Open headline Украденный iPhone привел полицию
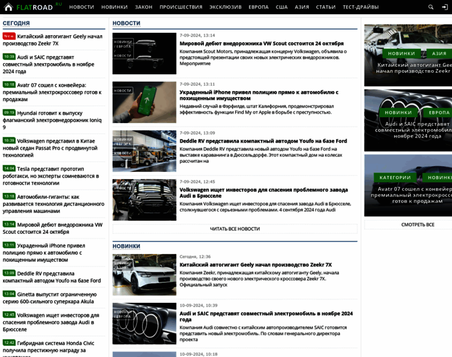This screenshot has height=357, width=452. 259,95
